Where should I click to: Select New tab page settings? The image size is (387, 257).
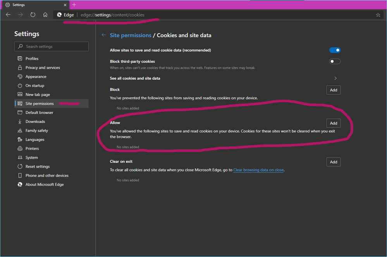pos(52,94)
